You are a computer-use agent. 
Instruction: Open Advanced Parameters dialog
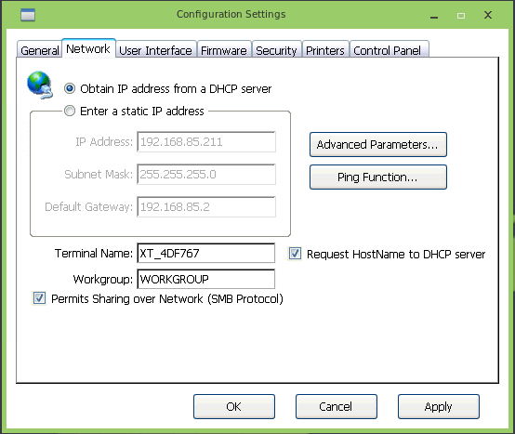[378, 144]
